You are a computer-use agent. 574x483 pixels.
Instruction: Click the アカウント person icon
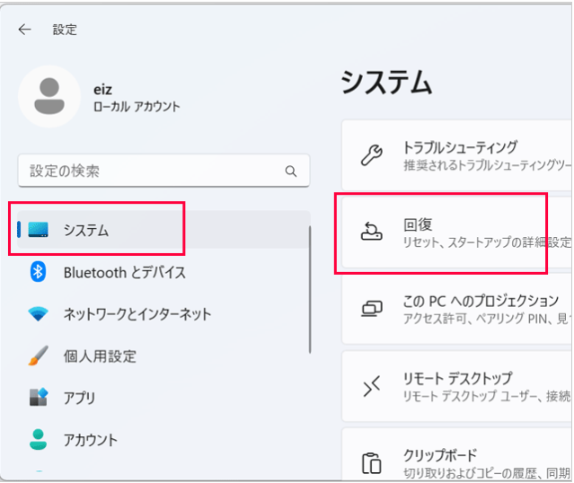pos(38,439)
